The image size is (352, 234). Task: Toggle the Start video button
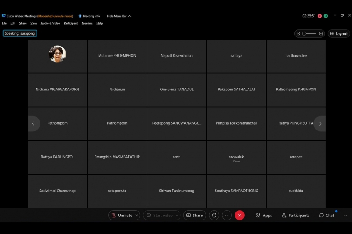(x=159, y=215)
